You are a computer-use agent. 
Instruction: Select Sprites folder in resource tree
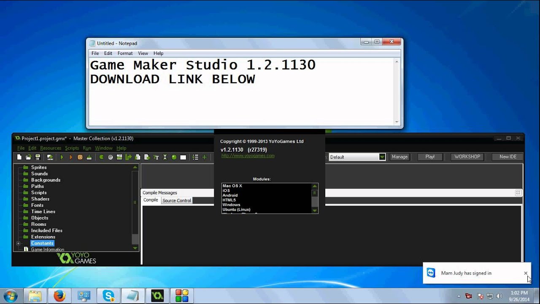(x=39, y=167)
